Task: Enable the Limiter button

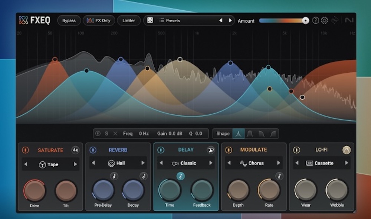Action: (x=129, y=20)
